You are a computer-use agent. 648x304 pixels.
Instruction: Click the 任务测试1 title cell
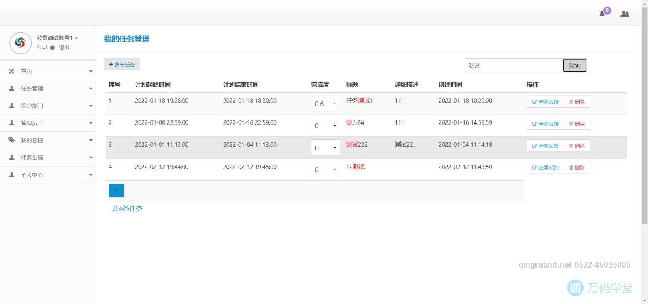point(359,101)
